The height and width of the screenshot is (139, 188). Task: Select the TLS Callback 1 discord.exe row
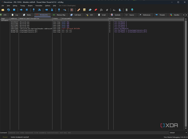coord(92,22)
